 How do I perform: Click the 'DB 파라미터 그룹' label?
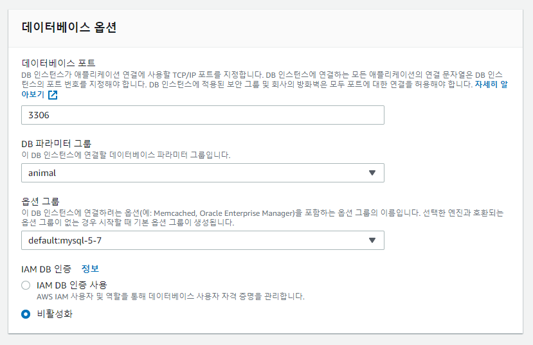(56, 144)
